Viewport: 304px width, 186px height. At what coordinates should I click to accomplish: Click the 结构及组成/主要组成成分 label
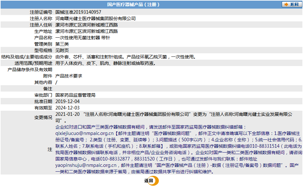click(26, 57)
